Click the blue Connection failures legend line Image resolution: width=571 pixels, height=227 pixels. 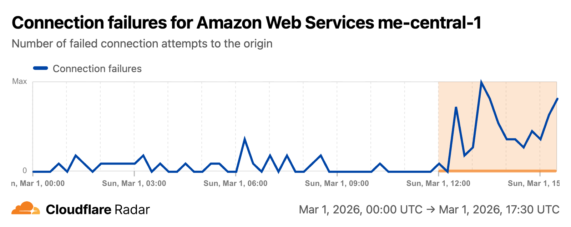(40, 69)
